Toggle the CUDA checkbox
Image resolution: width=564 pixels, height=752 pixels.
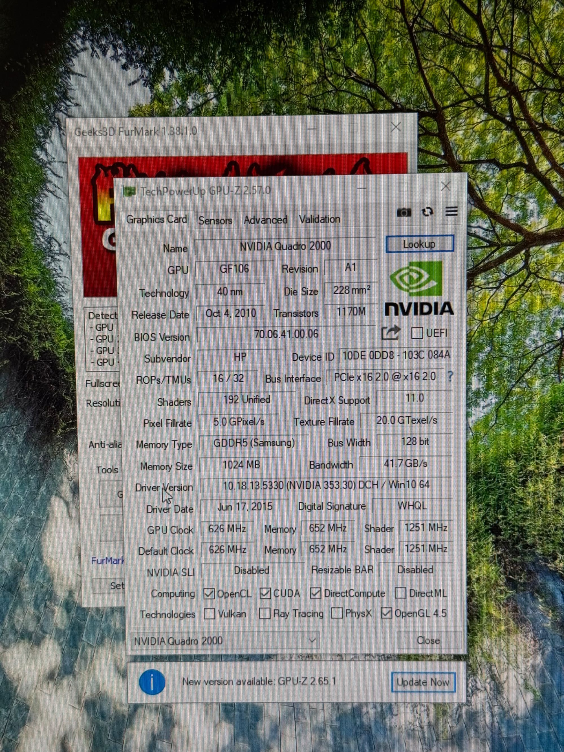[265, 593]
